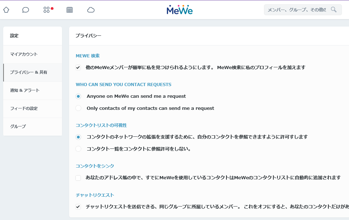The image size is (349, 220).
Task: Open the chat bubble icon
Action: [x=26, y=10]
